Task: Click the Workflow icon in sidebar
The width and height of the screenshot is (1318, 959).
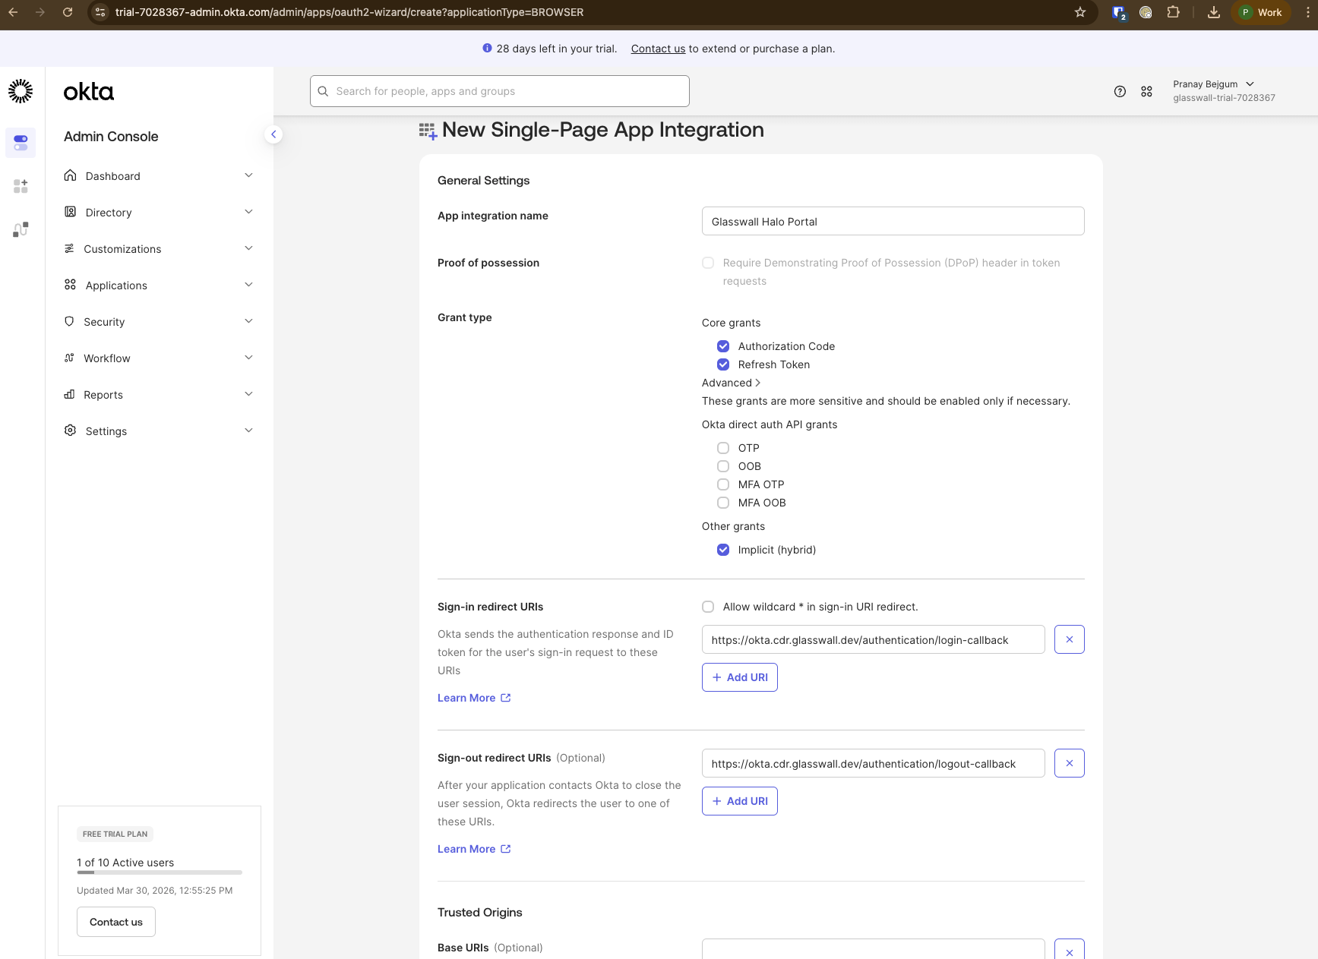Action: point(69,358)
